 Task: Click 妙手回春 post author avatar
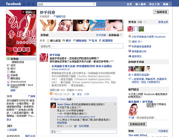(44, 57)
